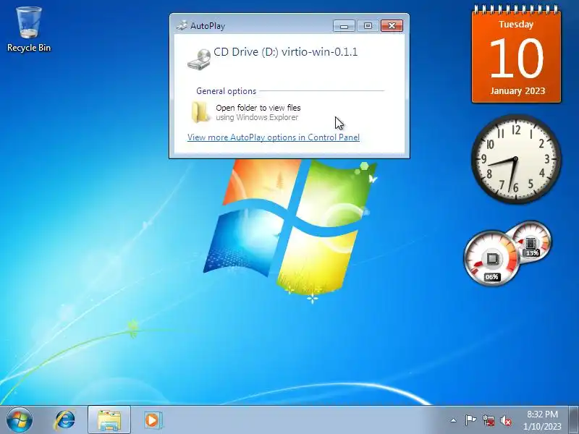Open the Recycle Bin desktop icon

[x=29, y=30]
